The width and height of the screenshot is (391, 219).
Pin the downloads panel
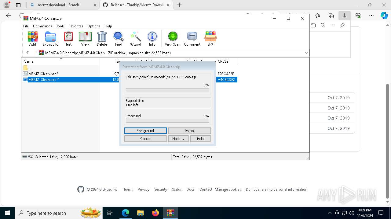pos(342,25)
